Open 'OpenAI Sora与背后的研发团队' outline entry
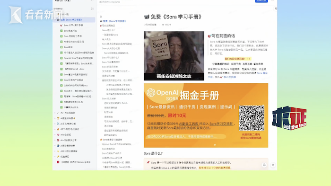The image size is (331, 186). point(117,144)
